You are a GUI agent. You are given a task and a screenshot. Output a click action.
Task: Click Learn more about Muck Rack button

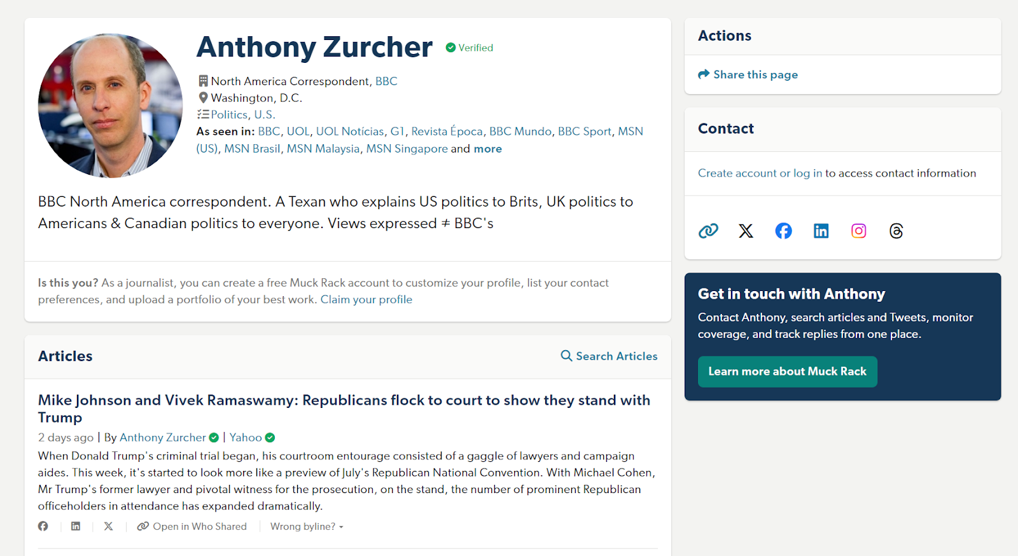tap(787, 372)
